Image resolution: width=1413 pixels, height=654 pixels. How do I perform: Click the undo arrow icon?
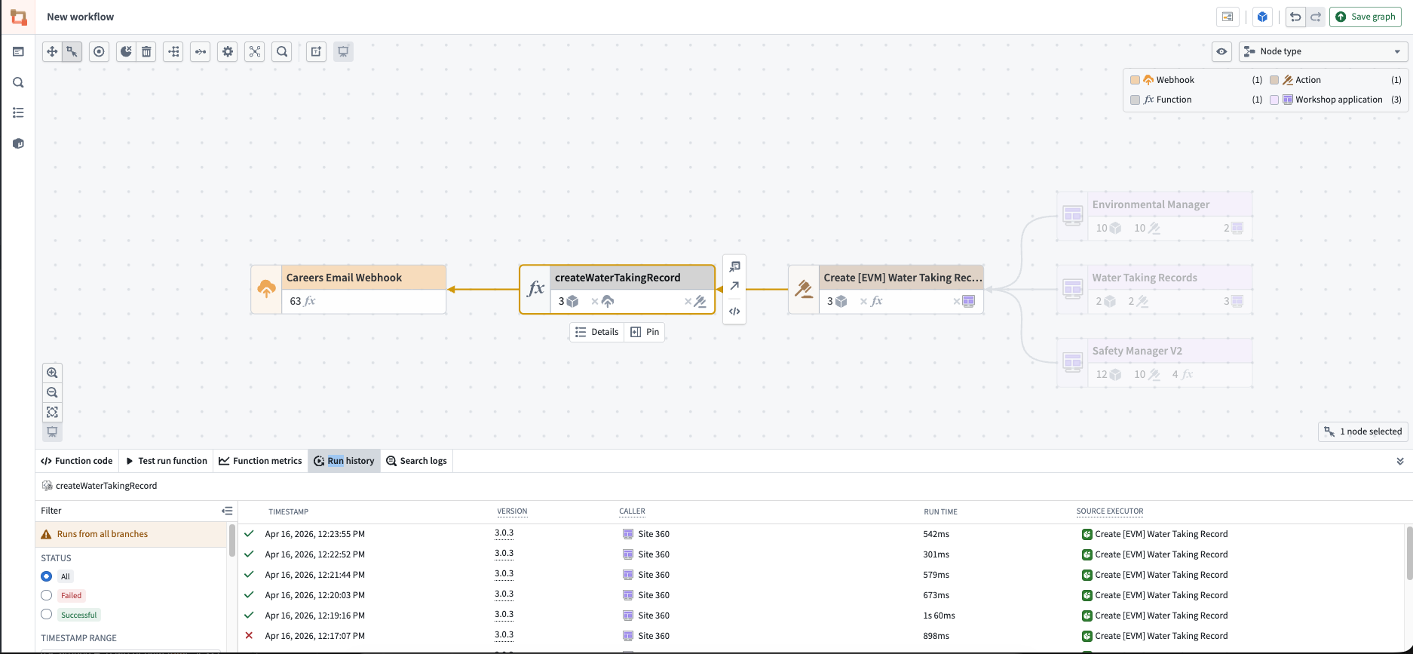pos(1295,17)
